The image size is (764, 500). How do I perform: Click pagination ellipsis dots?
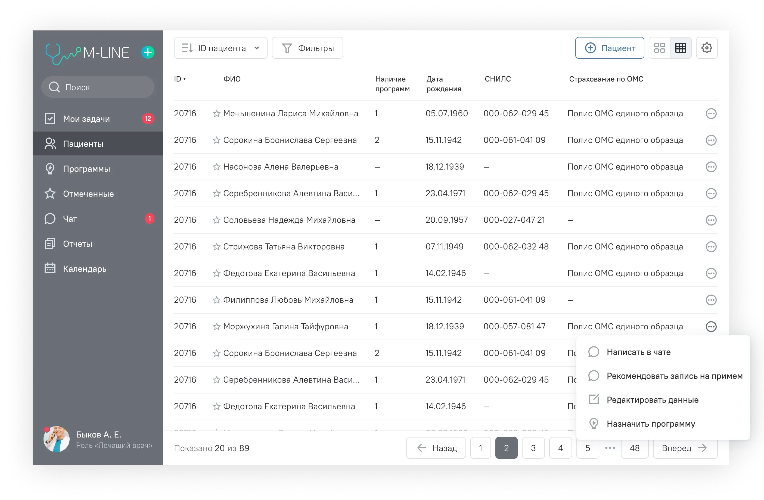[x=610, y=448]
